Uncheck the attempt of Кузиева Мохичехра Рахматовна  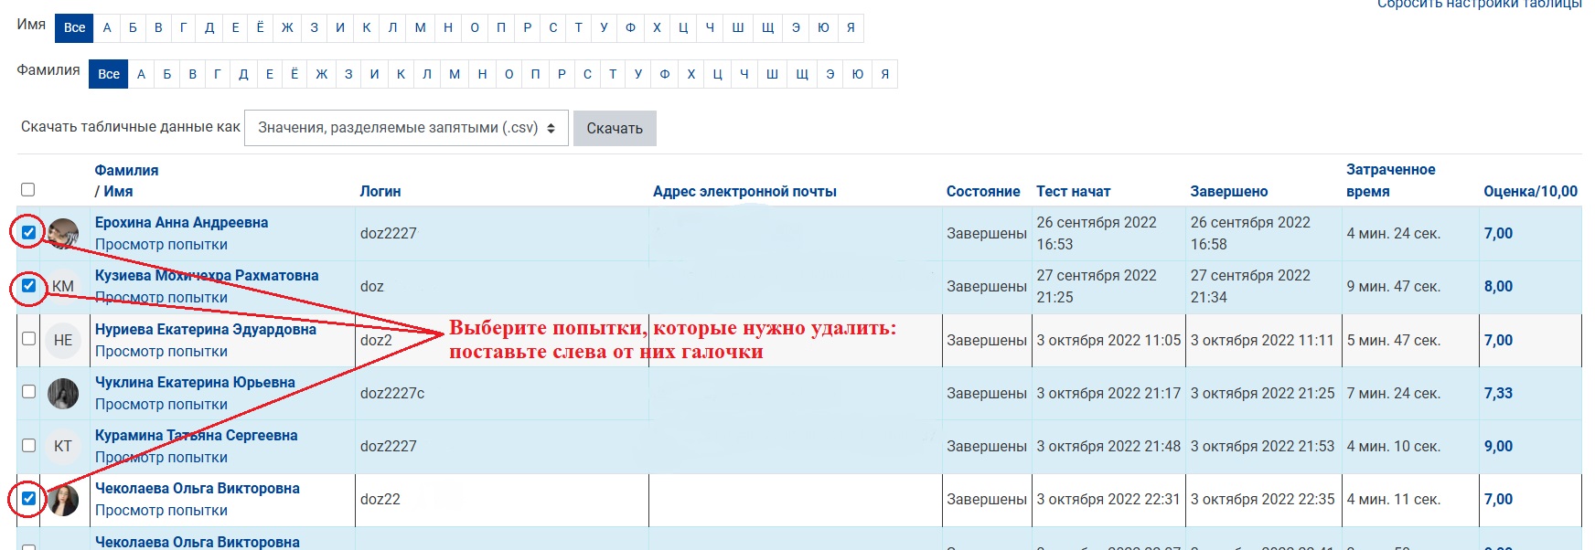(x=28, y=286)
